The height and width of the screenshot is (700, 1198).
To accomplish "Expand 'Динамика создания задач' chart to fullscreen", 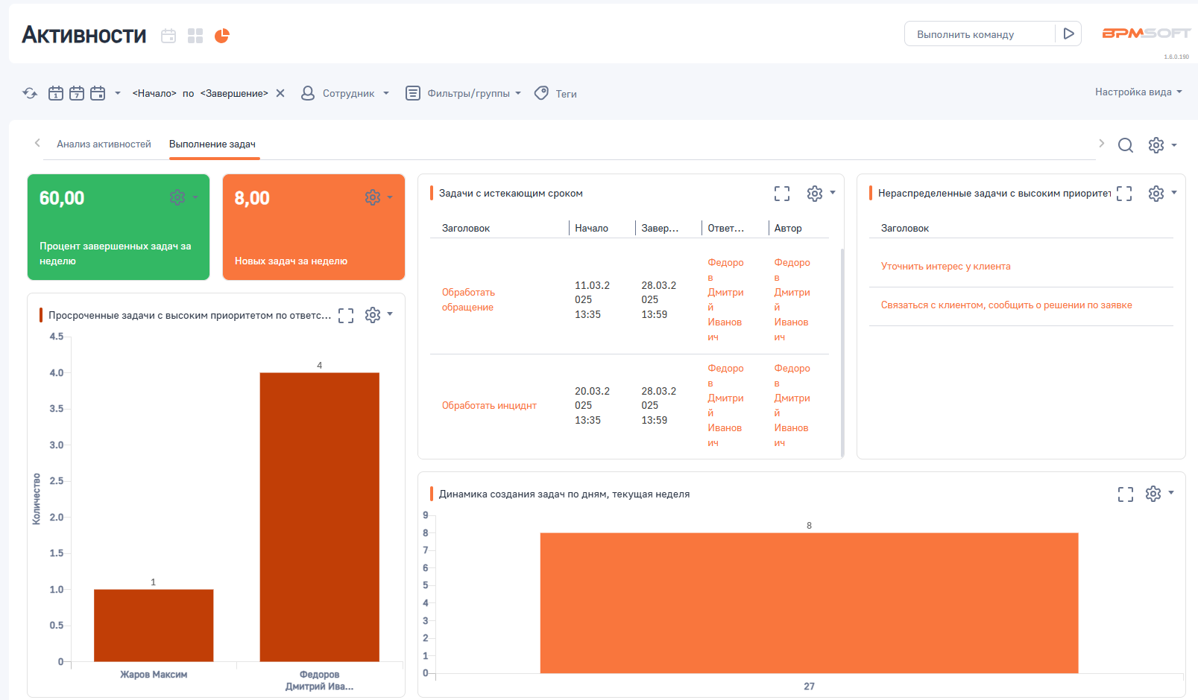I will (x=1125, y=494).
